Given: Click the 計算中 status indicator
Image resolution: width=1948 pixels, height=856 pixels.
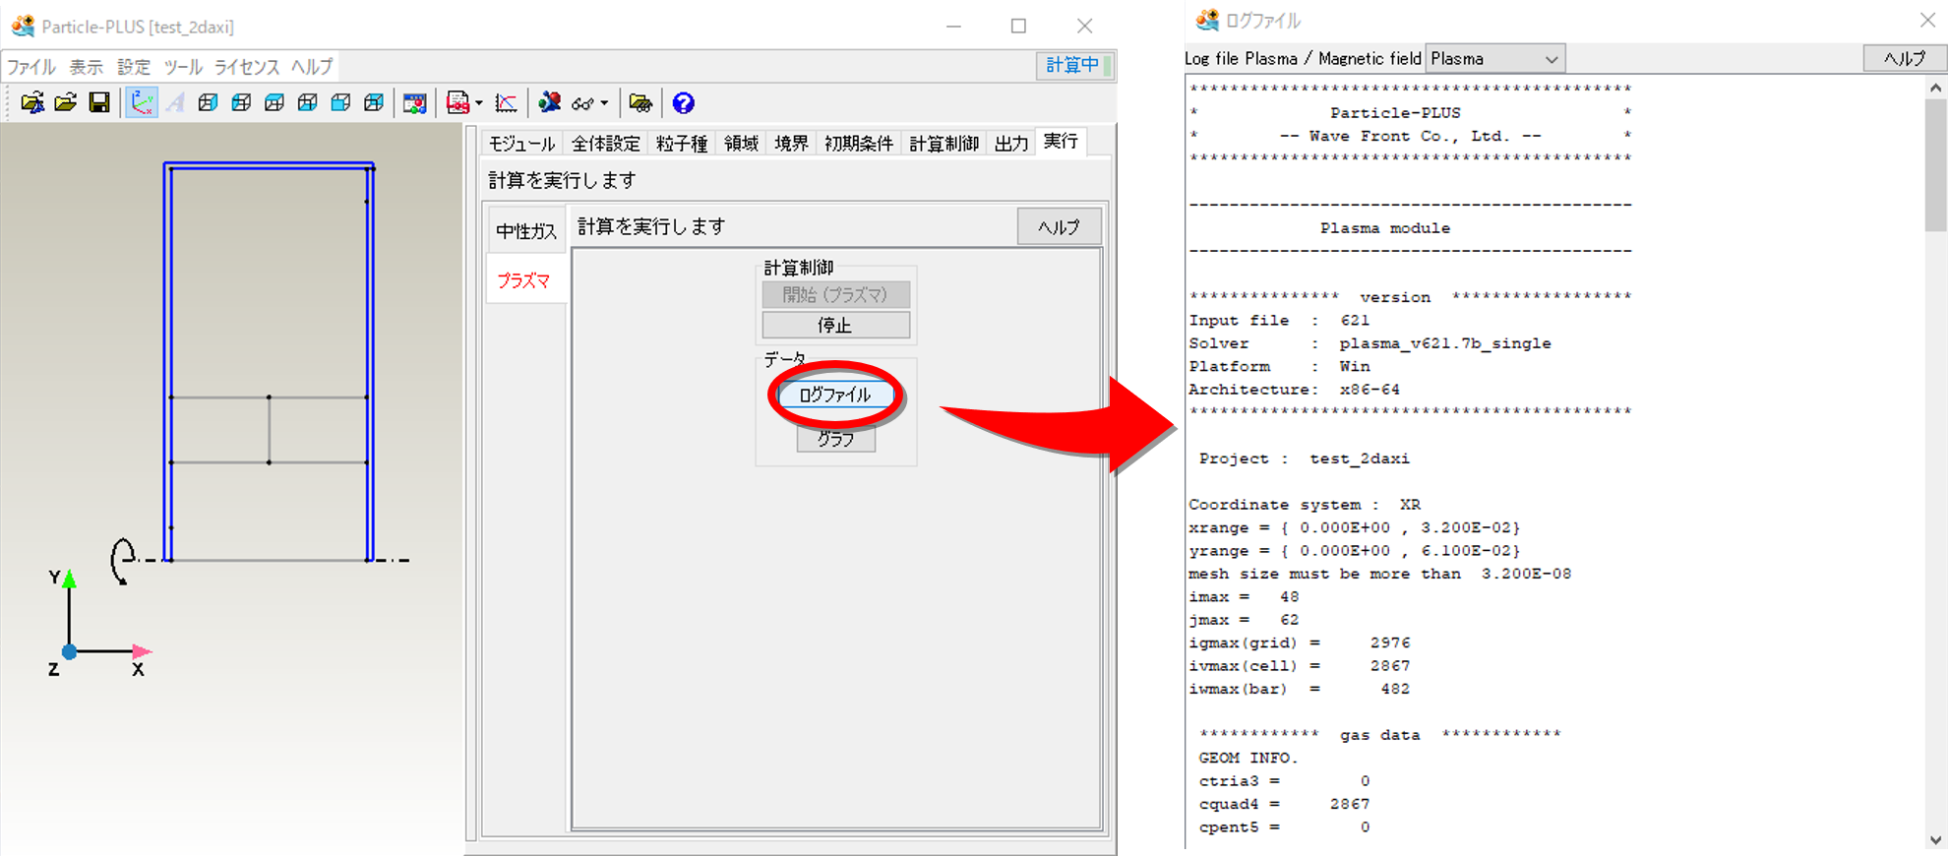Looking at the screenshot, I should [x=1075, y=65].
